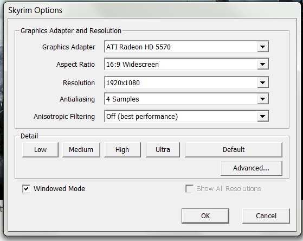Reset detail to Default
Screen dimensions: 303x241
tap(234, 150)
